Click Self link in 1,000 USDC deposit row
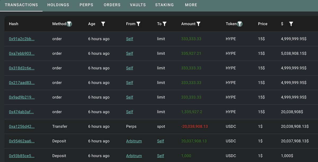 161,156
